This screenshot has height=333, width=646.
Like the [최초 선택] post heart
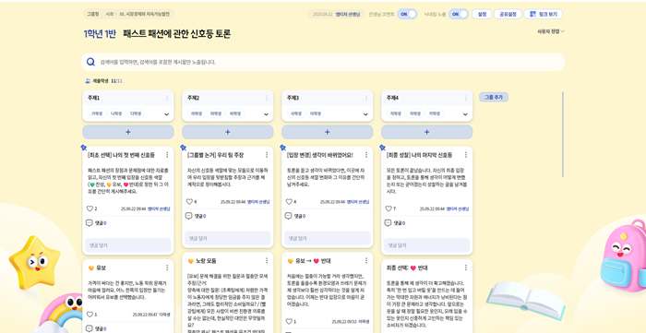click(90, 208)
